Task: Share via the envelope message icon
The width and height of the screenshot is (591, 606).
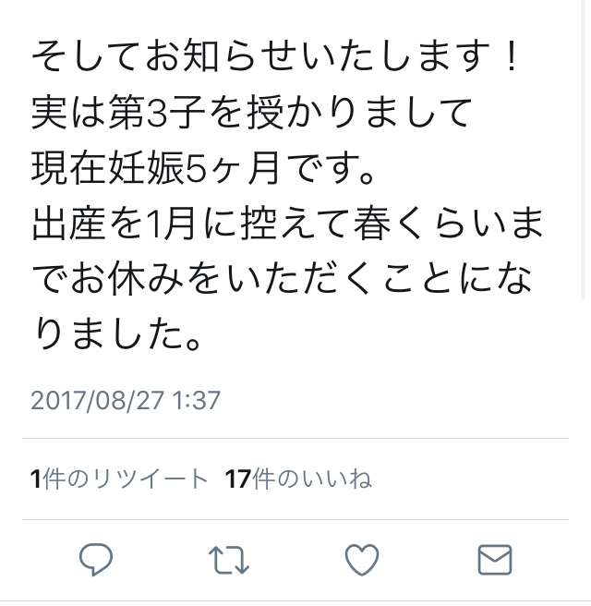Action: point(495,560)
